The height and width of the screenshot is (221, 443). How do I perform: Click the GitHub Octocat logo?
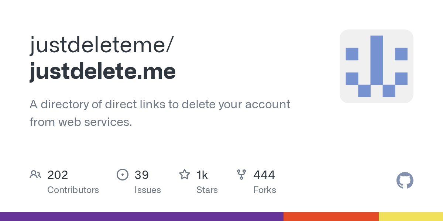[405, 180]
